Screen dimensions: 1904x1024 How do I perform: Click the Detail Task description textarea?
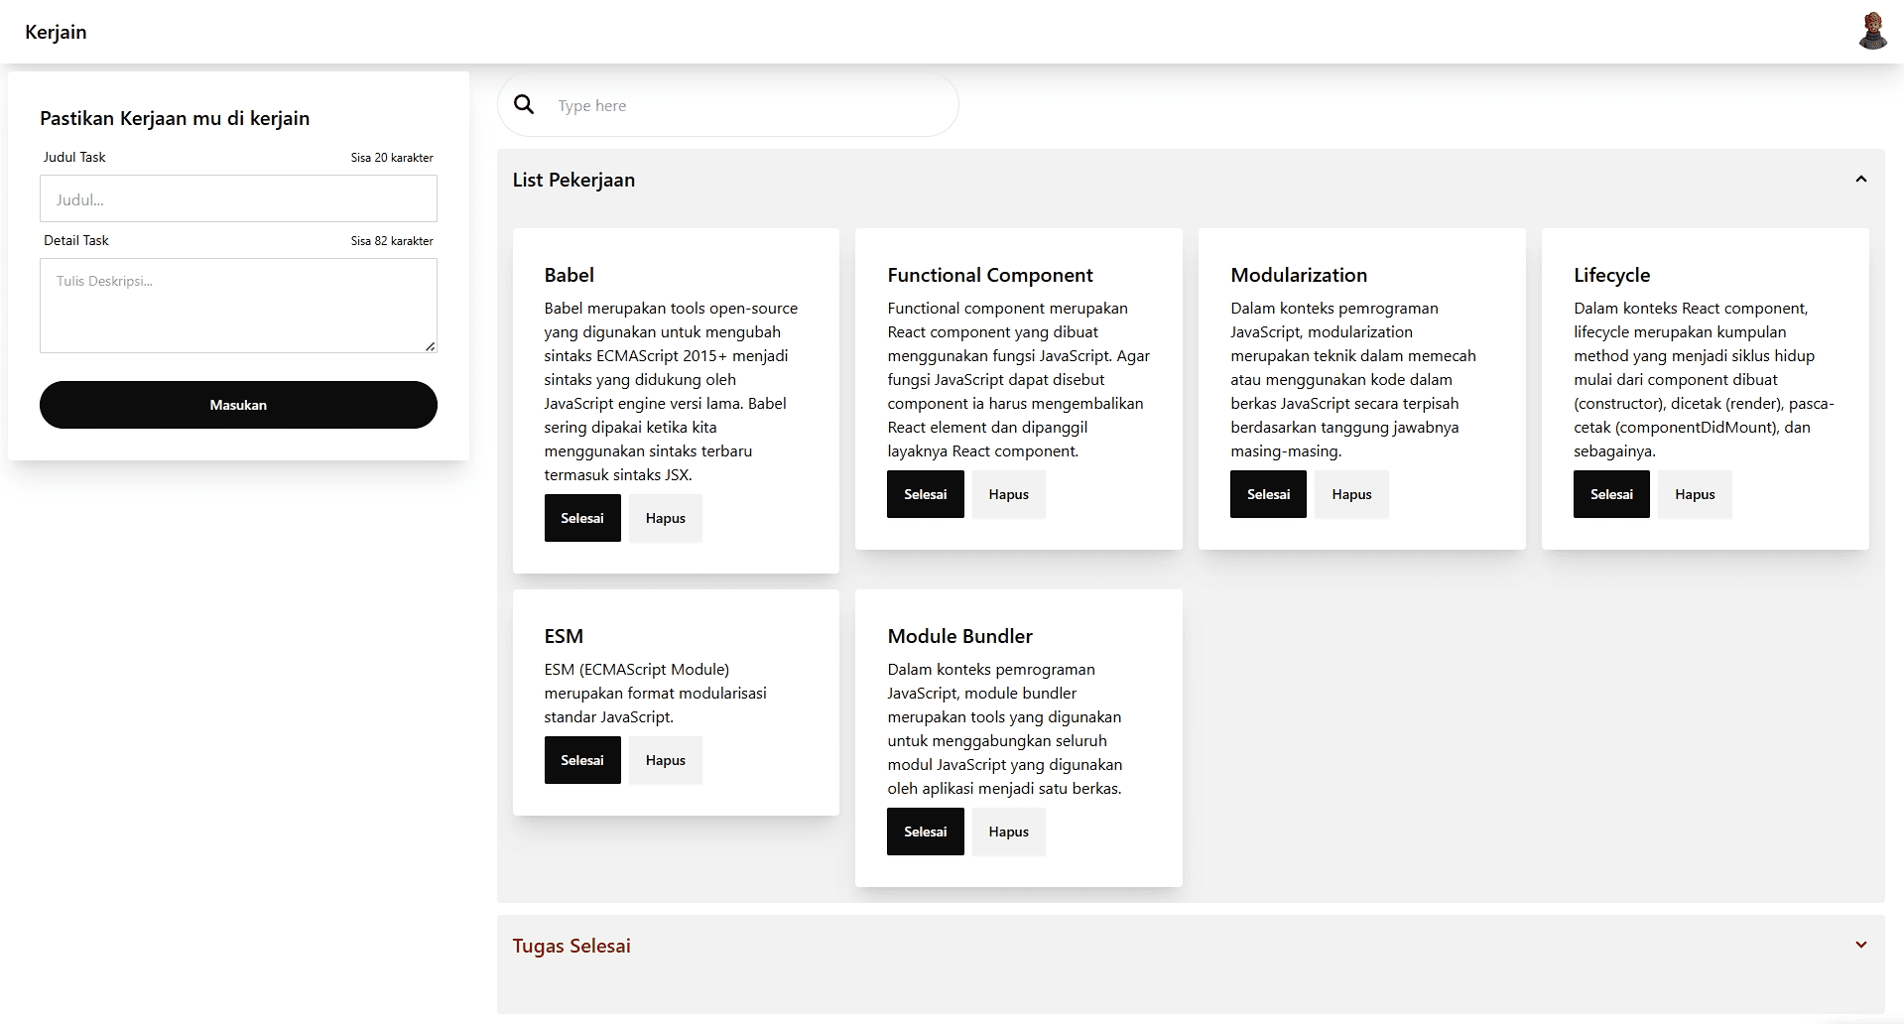[238, 305]
